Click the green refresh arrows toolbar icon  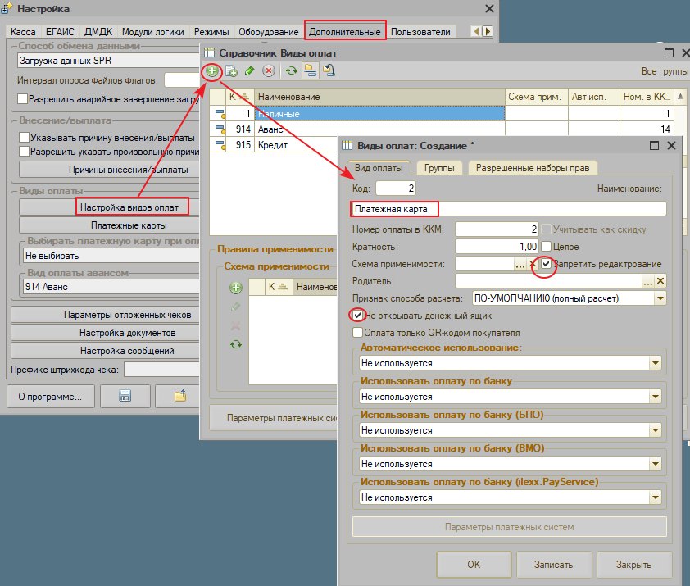[x=291, y=70]
